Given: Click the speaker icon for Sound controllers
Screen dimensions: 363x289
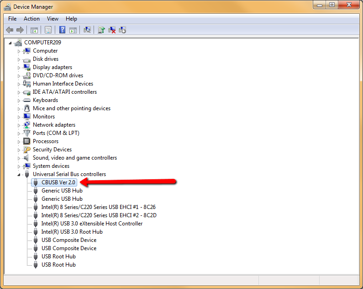Looking at the screenshot, I should click(x=27, y=158).
